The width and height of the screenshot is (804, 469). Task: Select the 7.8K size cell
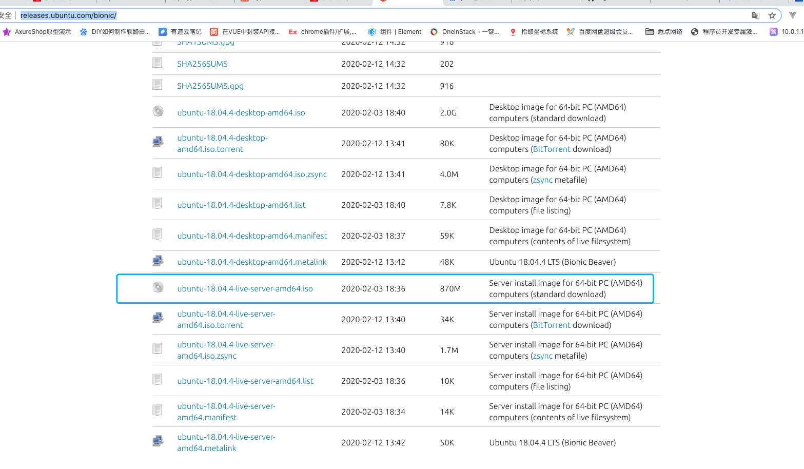(x=448, y=205)
